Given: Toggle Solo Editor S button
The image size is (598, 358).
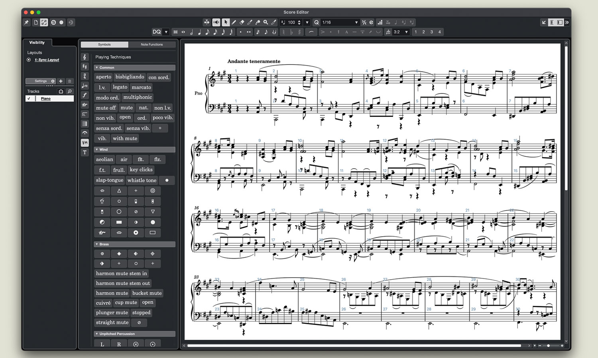Looking at the screenshot, I should [53, 22].
